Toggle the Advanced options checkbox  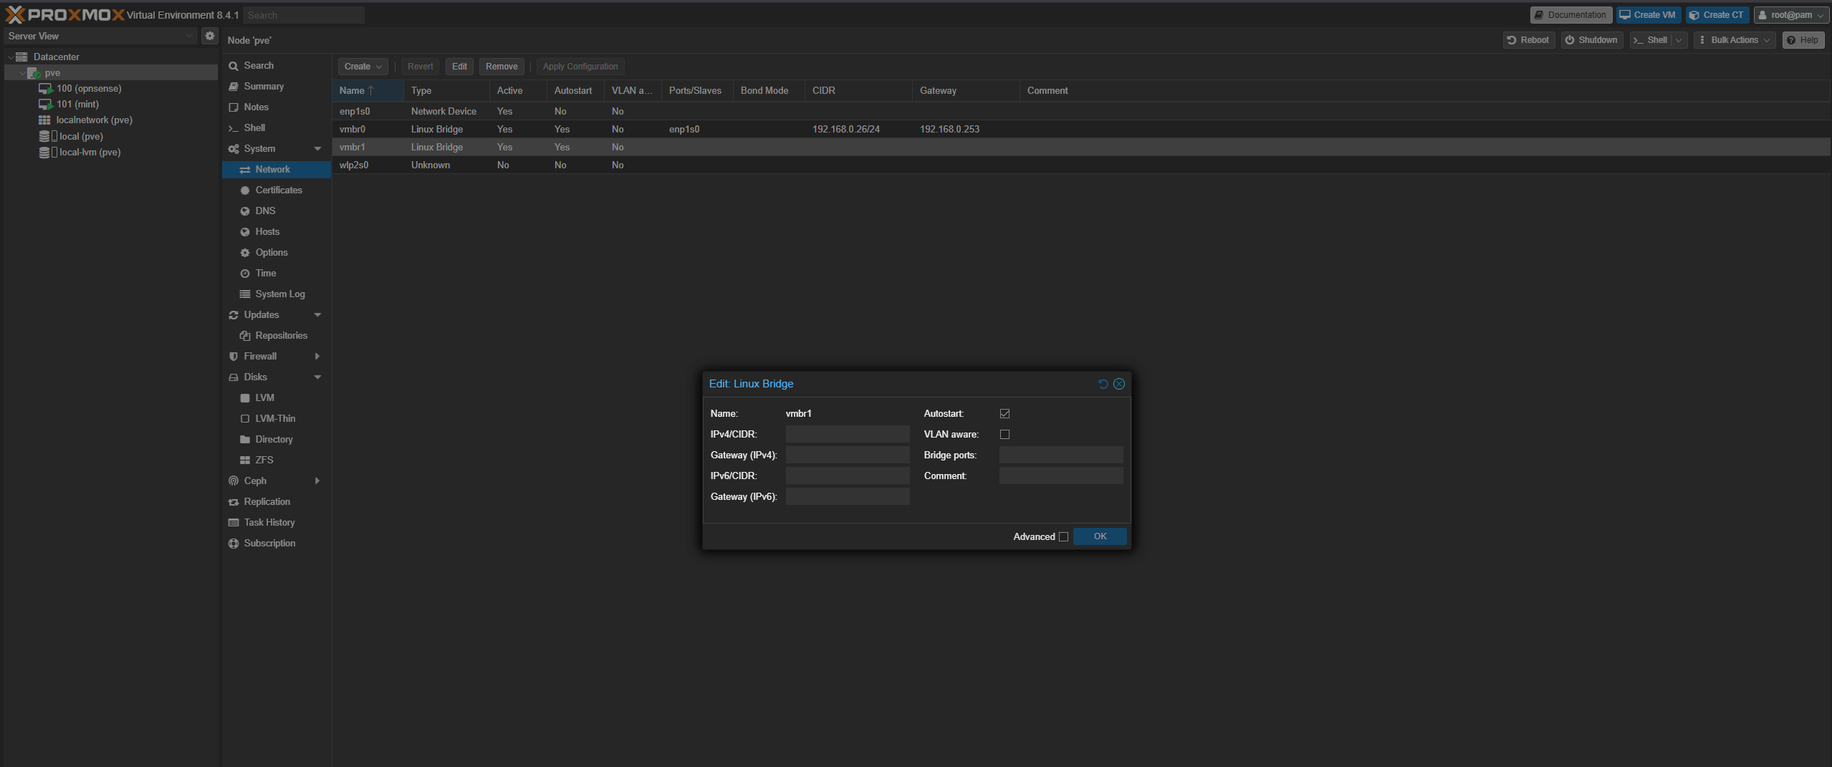coord(1063,536)
